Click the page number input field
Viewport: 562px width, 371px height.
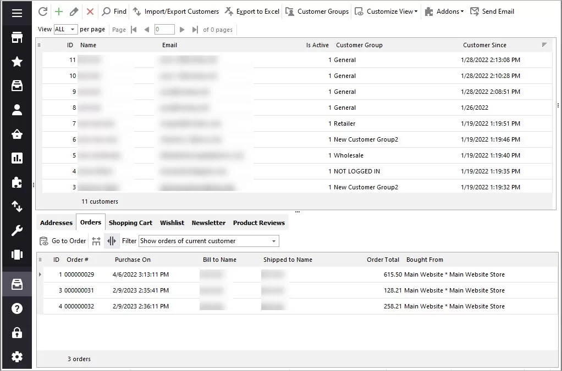tap(164, 29)
